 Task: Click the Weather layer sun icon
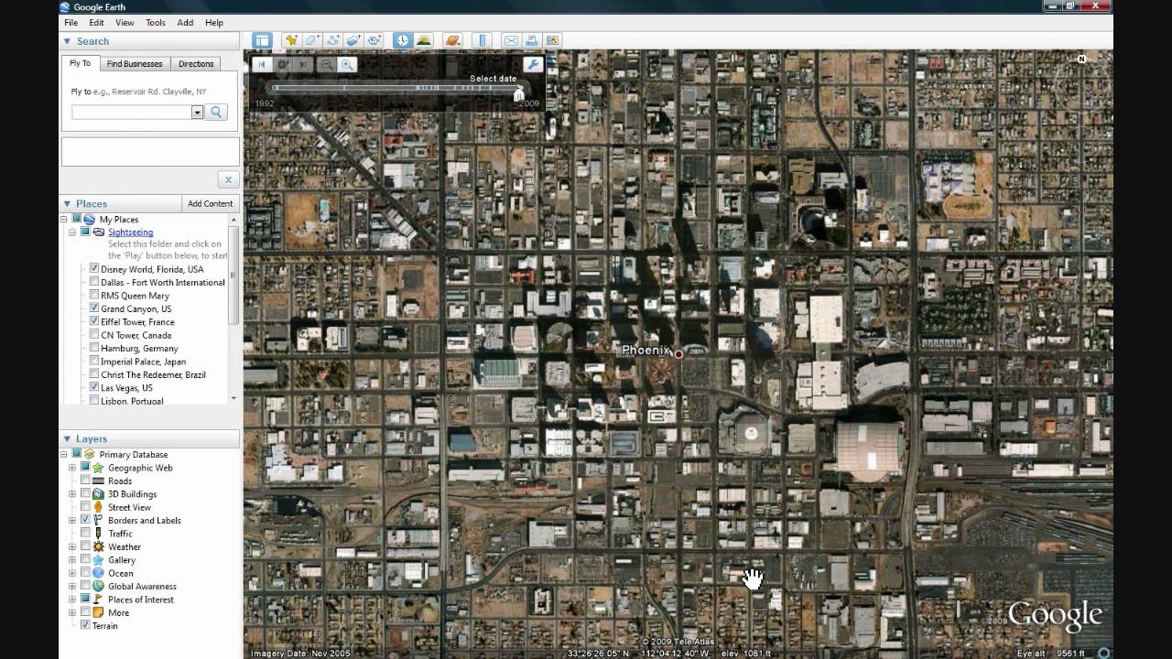tap(98, 546)
